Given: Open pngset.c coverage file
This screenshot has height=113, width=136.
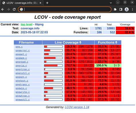Looking at the screenshot, I should (x=21, y=77).
